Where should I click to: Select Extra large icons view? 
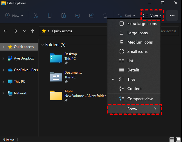tap(134, 24)
